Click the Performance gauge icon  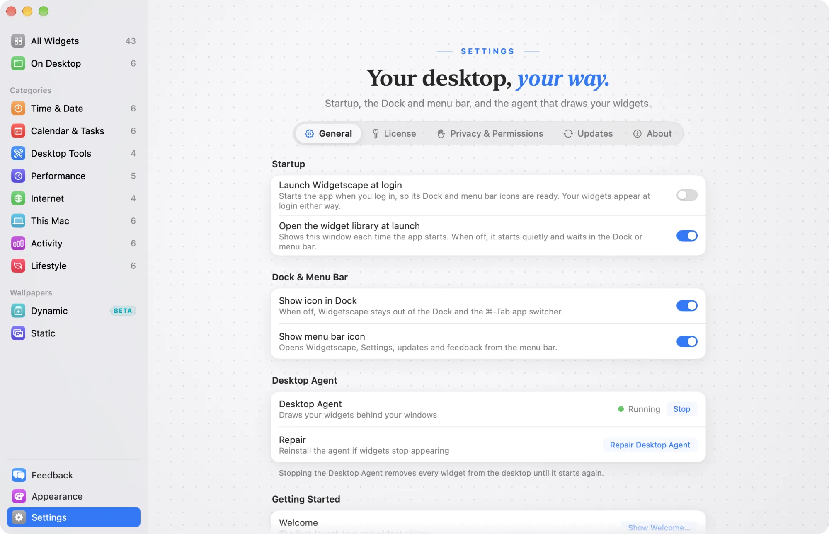click(18, 176)
